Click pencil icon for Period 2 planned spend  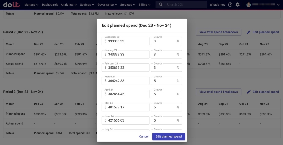coord(249,32)
